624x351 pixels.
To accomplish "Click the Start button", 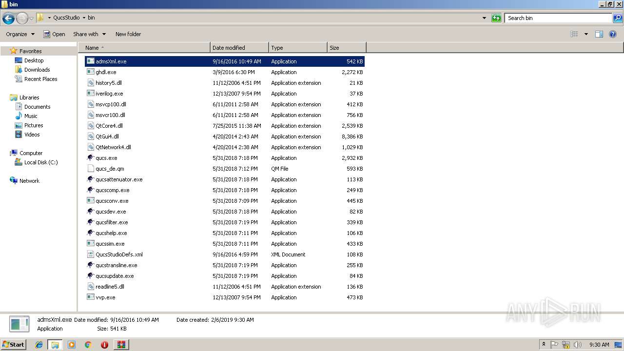I will tap(14, 345).
